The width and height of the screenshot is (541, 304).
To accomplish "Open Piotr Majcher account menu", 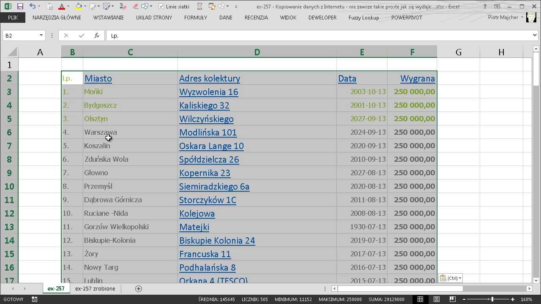I will tap(505, 17).
